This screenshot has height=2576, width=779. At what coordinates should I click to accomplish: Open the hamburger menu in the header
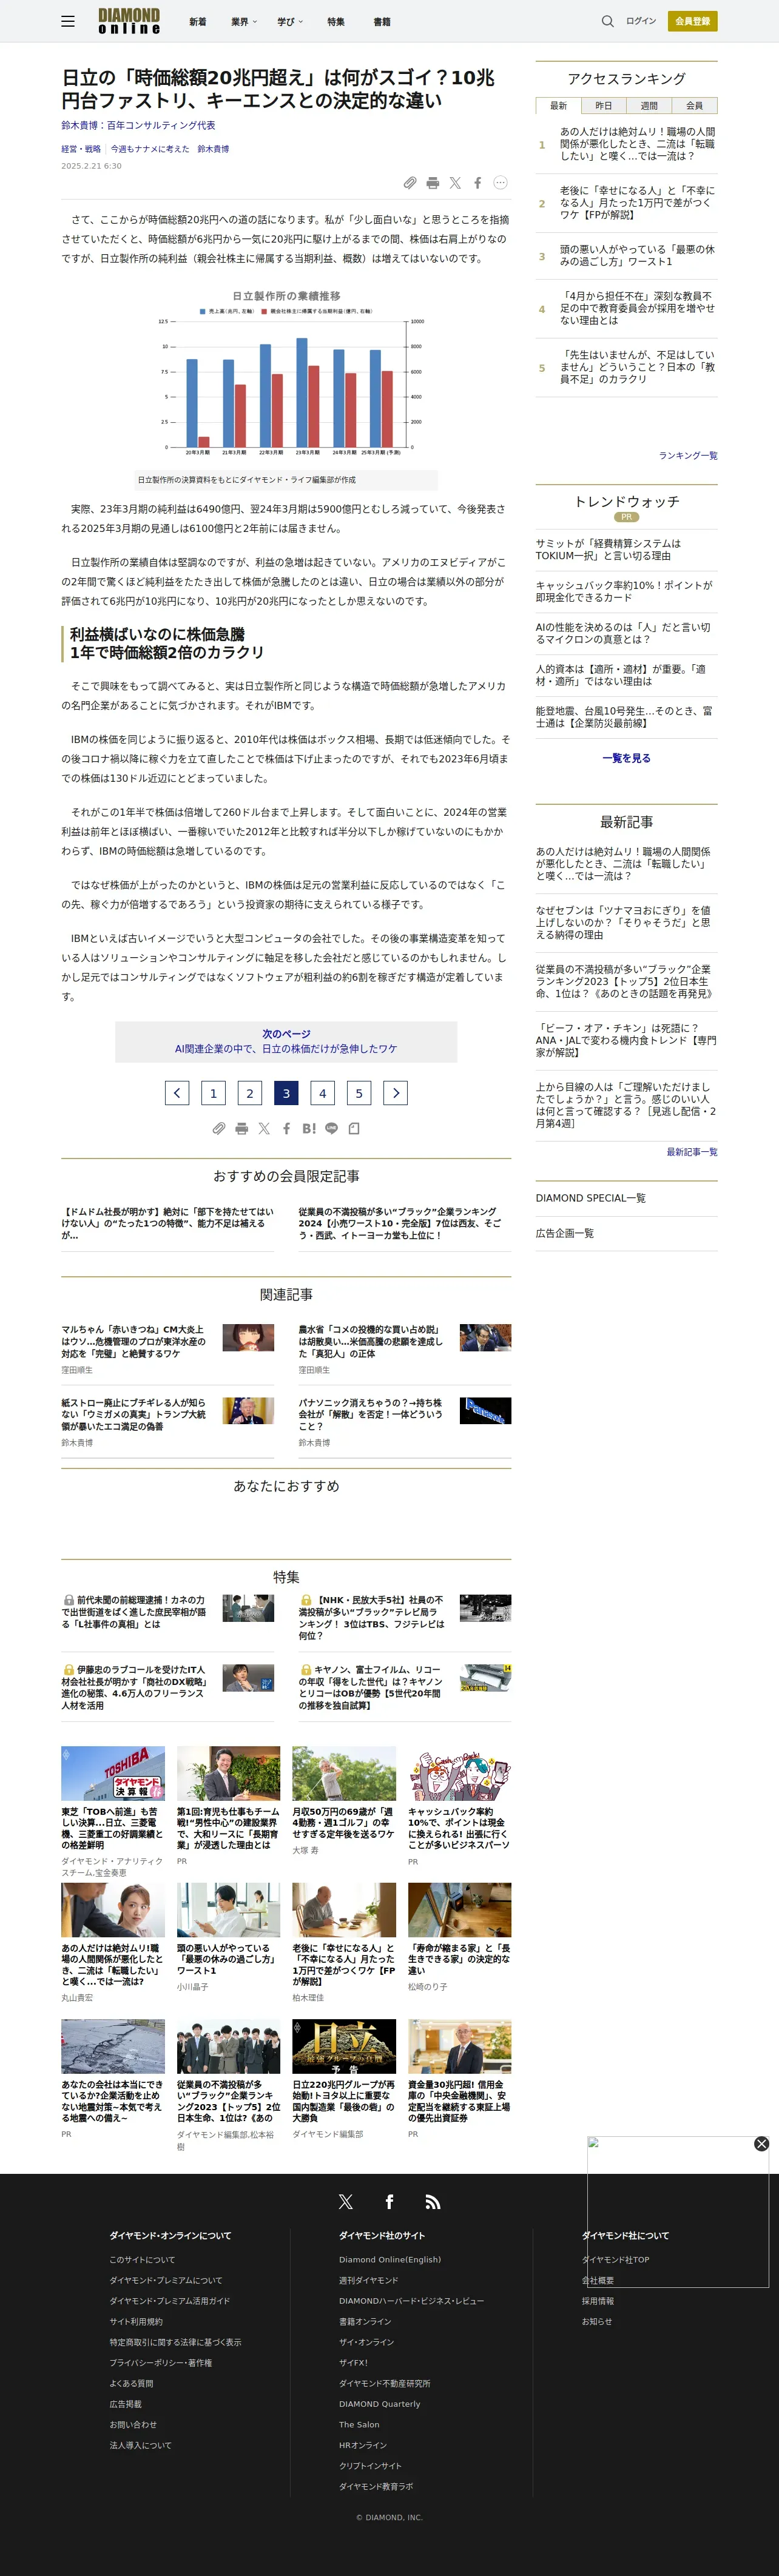tap(68, 21)
